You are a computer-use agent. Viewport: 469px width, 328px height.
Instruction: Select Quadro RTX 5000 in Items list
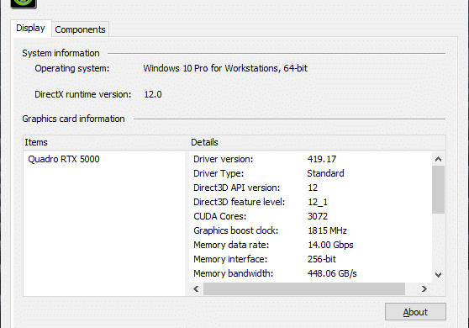click(64, 159)
